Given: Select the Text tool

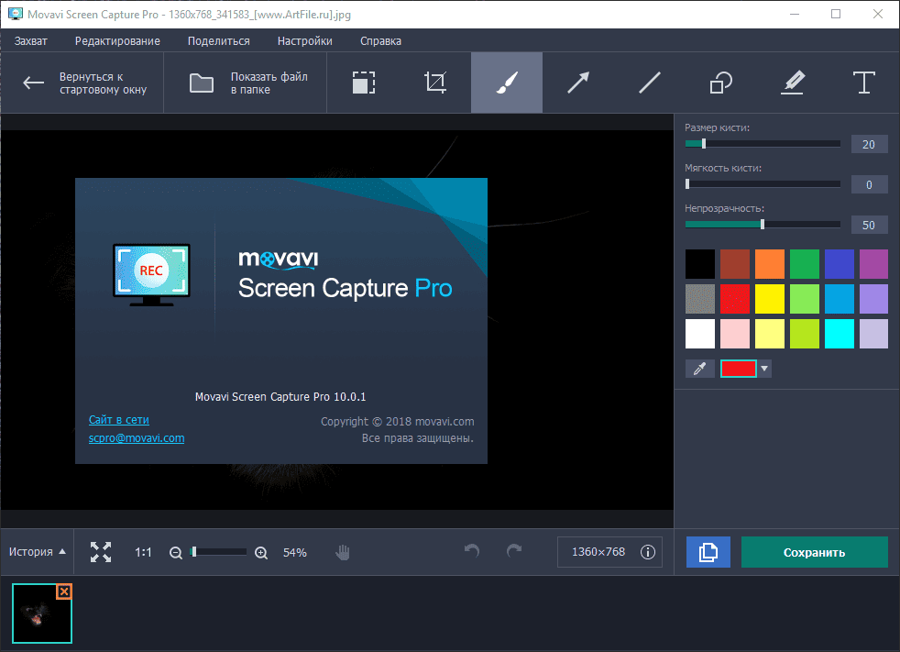Looking at the screenshot, I should (863, 83).
